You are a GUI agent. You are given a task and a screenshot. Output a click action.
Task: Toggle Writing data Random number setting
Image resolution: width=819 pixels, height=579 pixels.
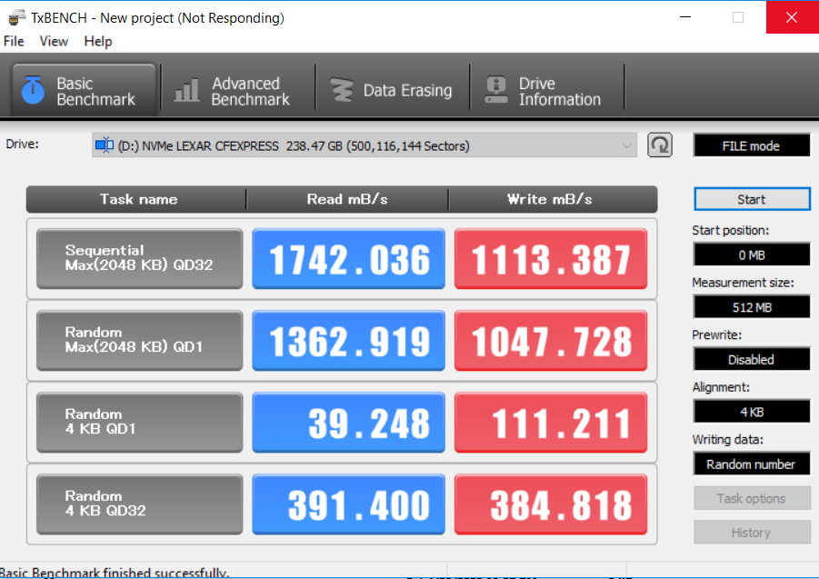[x=751, y=464]
